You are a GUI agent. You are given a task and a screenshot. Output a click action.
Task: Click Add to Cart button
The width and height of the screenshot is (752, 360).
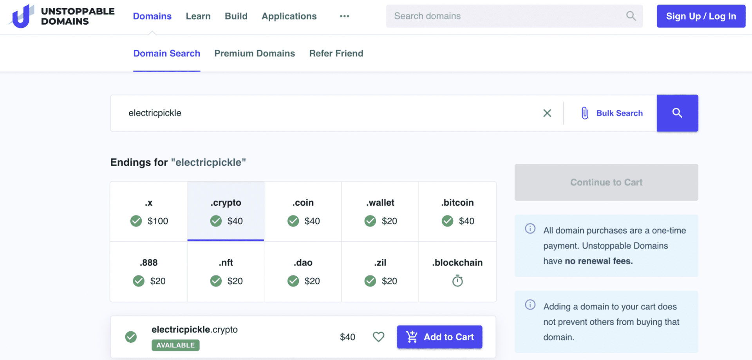(x=439, y=337)
